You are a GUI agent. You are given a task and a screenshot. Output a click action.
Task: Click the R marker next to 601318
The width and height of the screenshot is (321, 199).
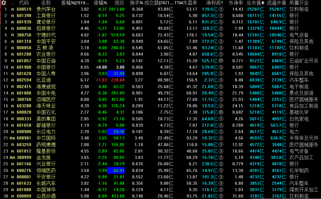[x=13, y=42]
